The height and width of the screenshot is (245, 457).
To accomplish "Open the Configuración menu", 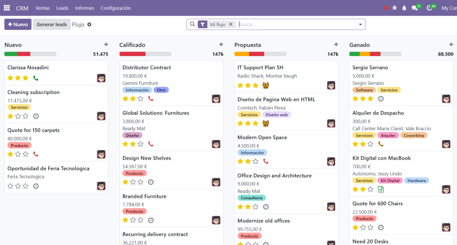I will (116, 8).
